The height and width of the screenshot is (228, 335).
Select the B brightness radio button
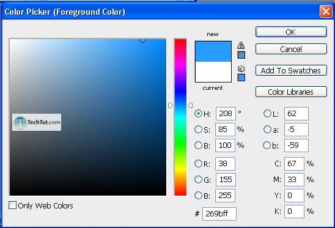[198, 145]
